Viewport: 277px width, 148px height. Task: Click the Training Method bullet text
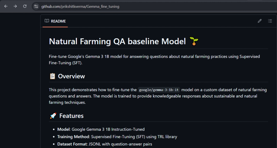click(x=117, y=137)
